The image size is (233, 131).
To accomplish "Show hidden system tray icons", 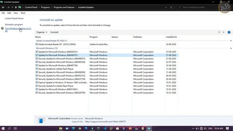I will pyautogui.click(x=193, y=128).
